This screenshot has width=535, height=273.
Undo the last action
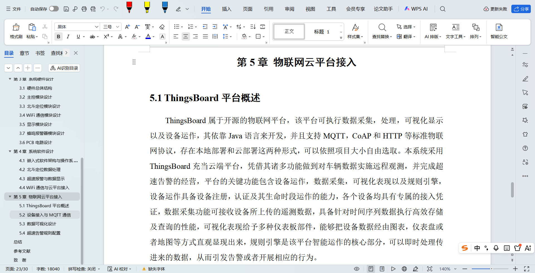[x=103, y=9]
